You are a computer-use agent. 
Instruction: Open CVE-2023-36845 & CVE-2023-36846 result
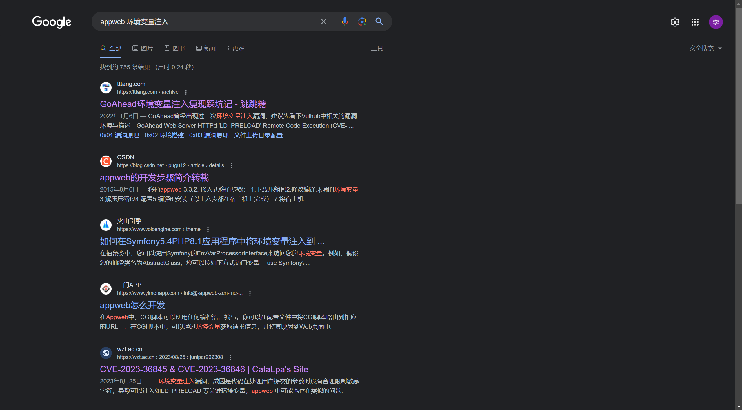(x=204, y=369)
